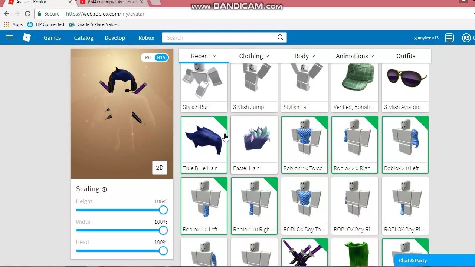475x267 pixels.
Task: Close the Avatar - Roblox tab
Action: [70, 2]
